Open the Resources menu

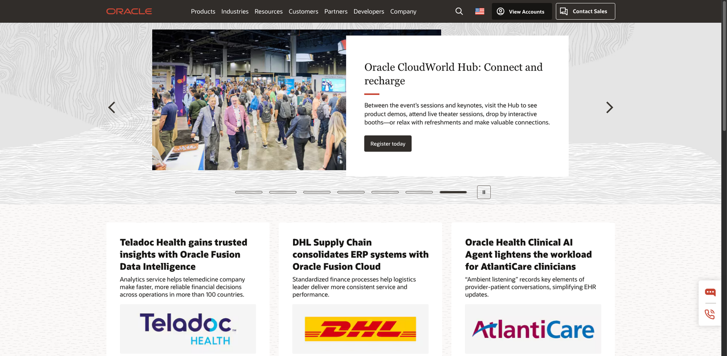(269, 11)
